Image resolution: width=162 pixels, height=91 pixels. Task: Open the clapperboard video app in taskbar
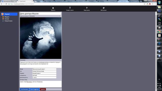tap(159, 28)
